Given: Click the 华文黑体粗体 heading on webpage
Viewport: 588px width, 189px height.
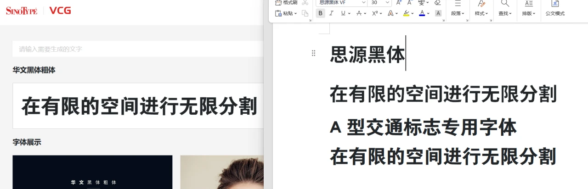Looking at the screenshot, I should [34, 70].
